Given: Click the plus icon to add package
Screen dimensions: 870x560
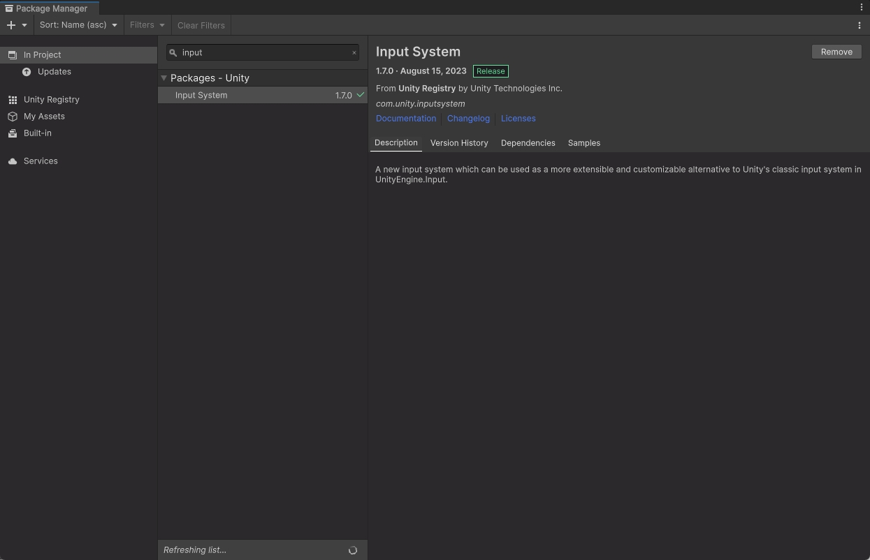Looking at the screenshot, I should (11, 25).
